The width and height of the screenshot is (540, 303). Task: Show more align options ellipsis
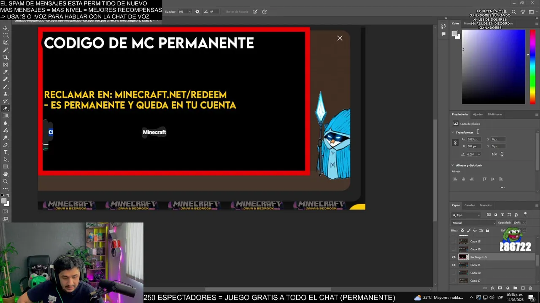[x=502, y=187]
